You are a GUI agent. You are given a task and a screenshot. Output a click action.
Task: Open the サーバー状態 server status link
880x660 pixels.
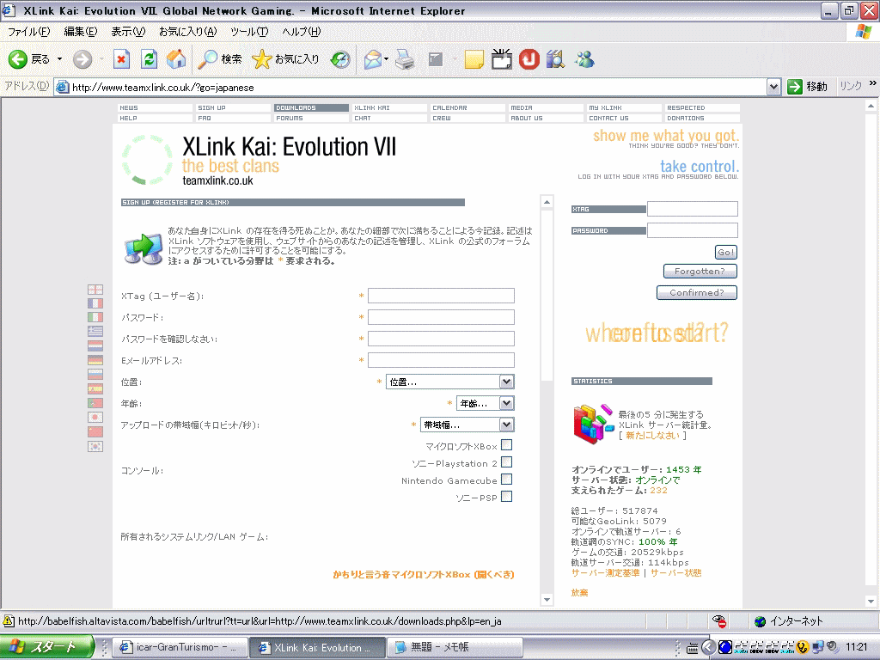pos(675,573)
